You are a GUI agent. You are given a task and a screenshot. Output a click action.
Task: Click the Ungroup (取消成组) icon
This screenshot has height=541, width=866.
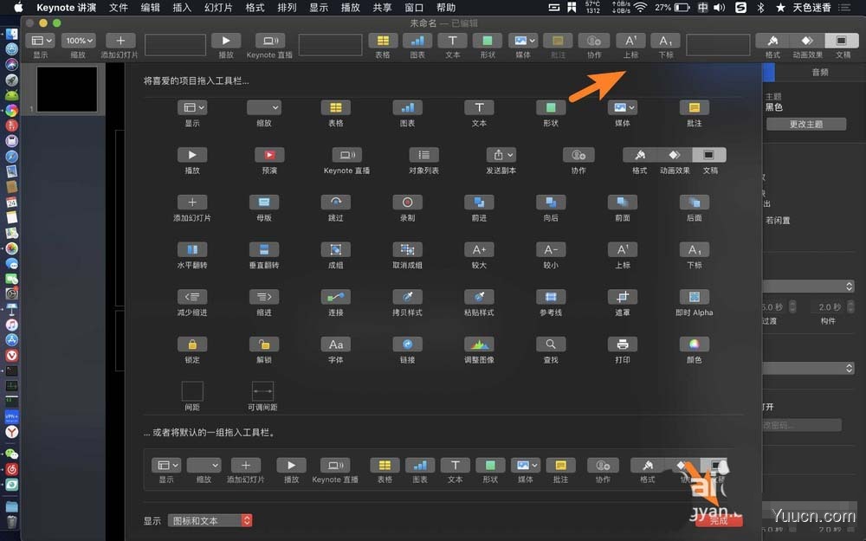407,249
